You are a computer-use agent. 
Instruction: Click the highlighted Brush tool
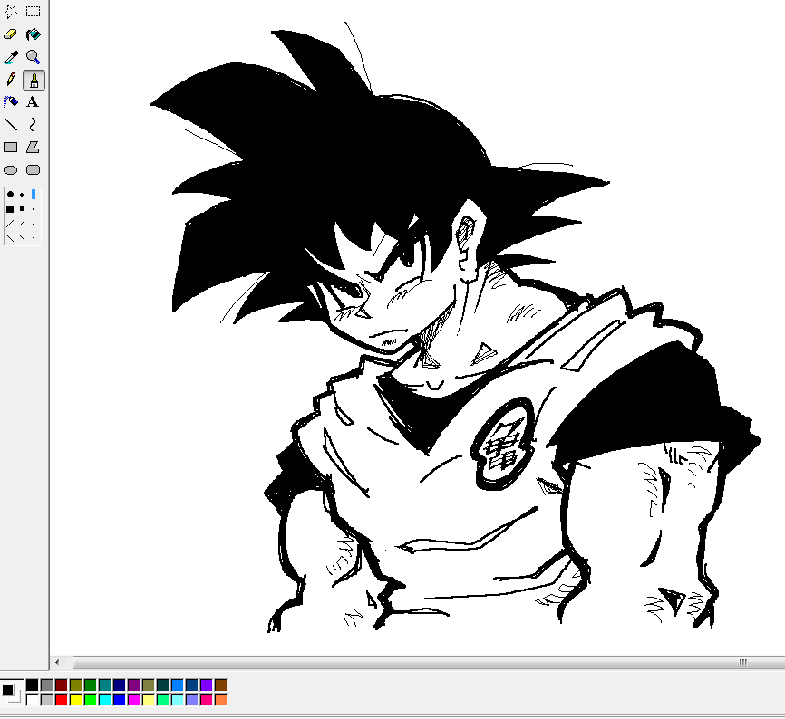point(34,80)
